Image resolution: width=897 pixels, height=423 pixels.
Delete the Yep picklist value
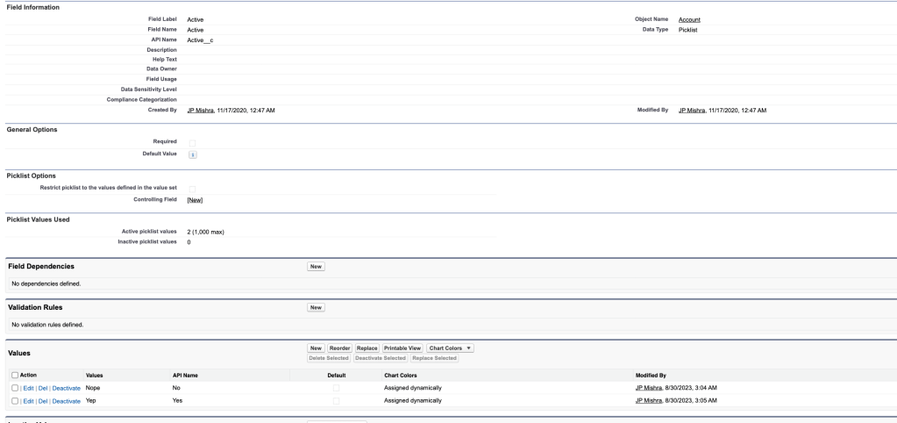[x=43, y=401]
